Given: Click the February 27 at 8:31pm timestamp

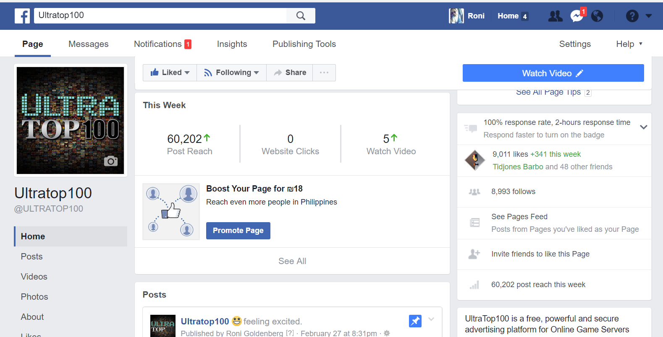Looking at the screenshot, I should [339, 333].
